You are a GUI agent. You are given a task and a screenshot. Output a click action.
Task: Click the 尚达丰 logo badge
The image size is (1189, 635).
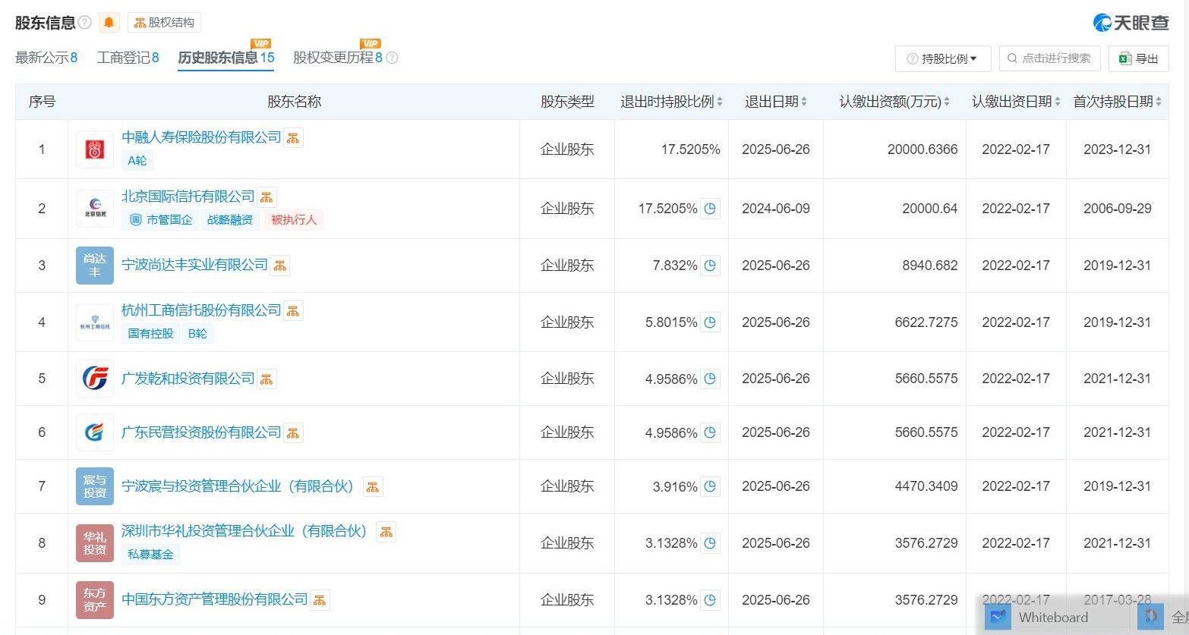tap(95, 266)
